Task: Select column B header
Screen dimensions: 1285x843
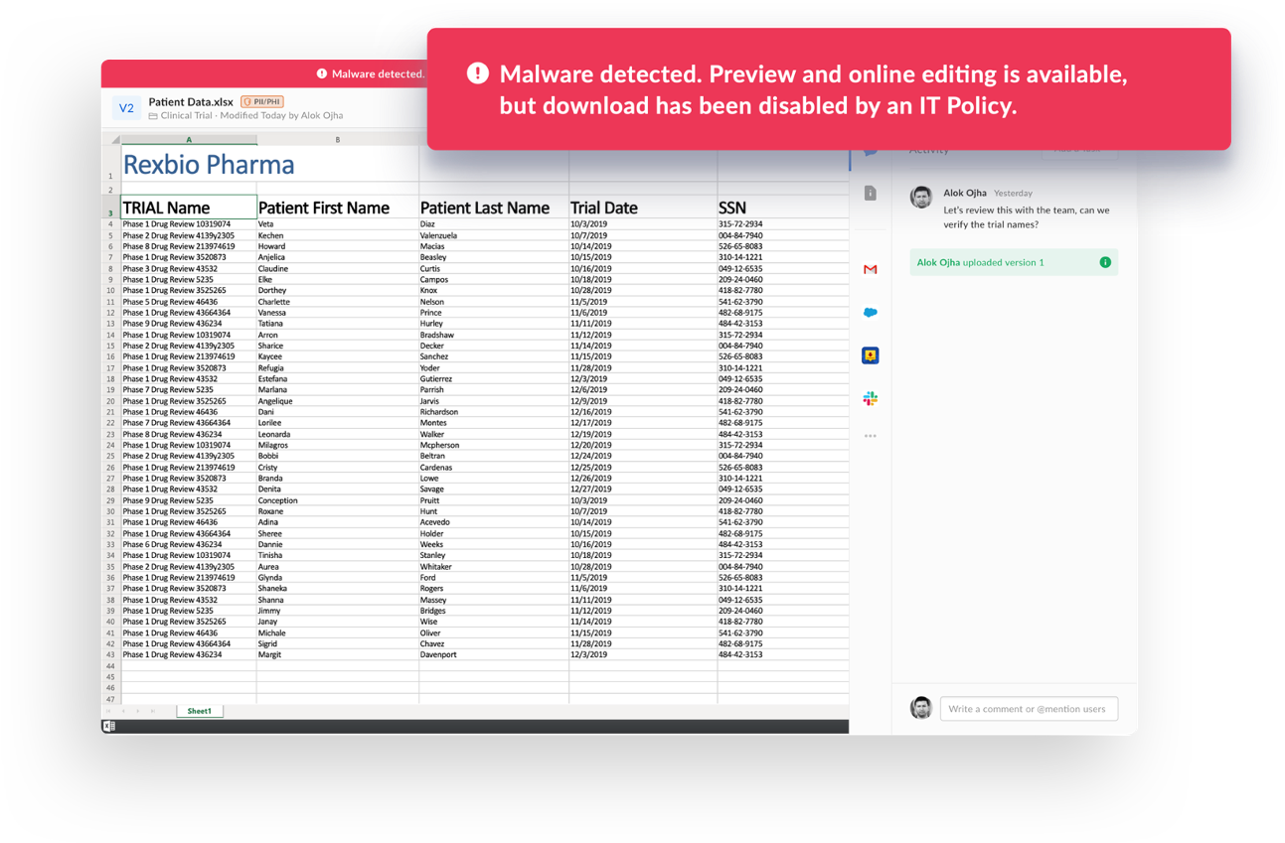Action: pos(338,139)
